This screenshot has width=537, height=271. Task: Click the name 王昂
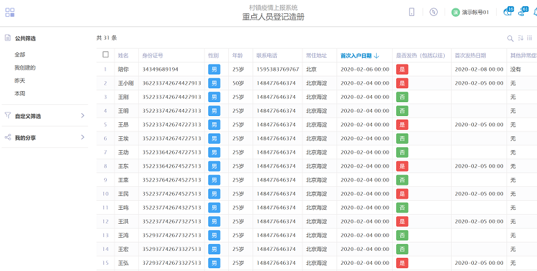tap(123, 124)
